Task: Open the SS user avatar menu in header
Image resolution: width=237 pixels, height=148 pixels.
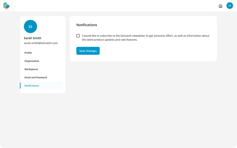Action: point(230,6)
